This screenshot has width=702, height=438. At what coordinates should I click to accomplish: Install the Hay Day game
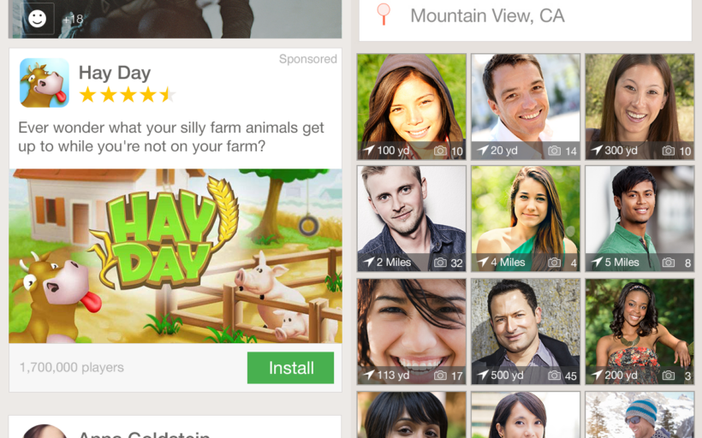[x=290, y=368]
